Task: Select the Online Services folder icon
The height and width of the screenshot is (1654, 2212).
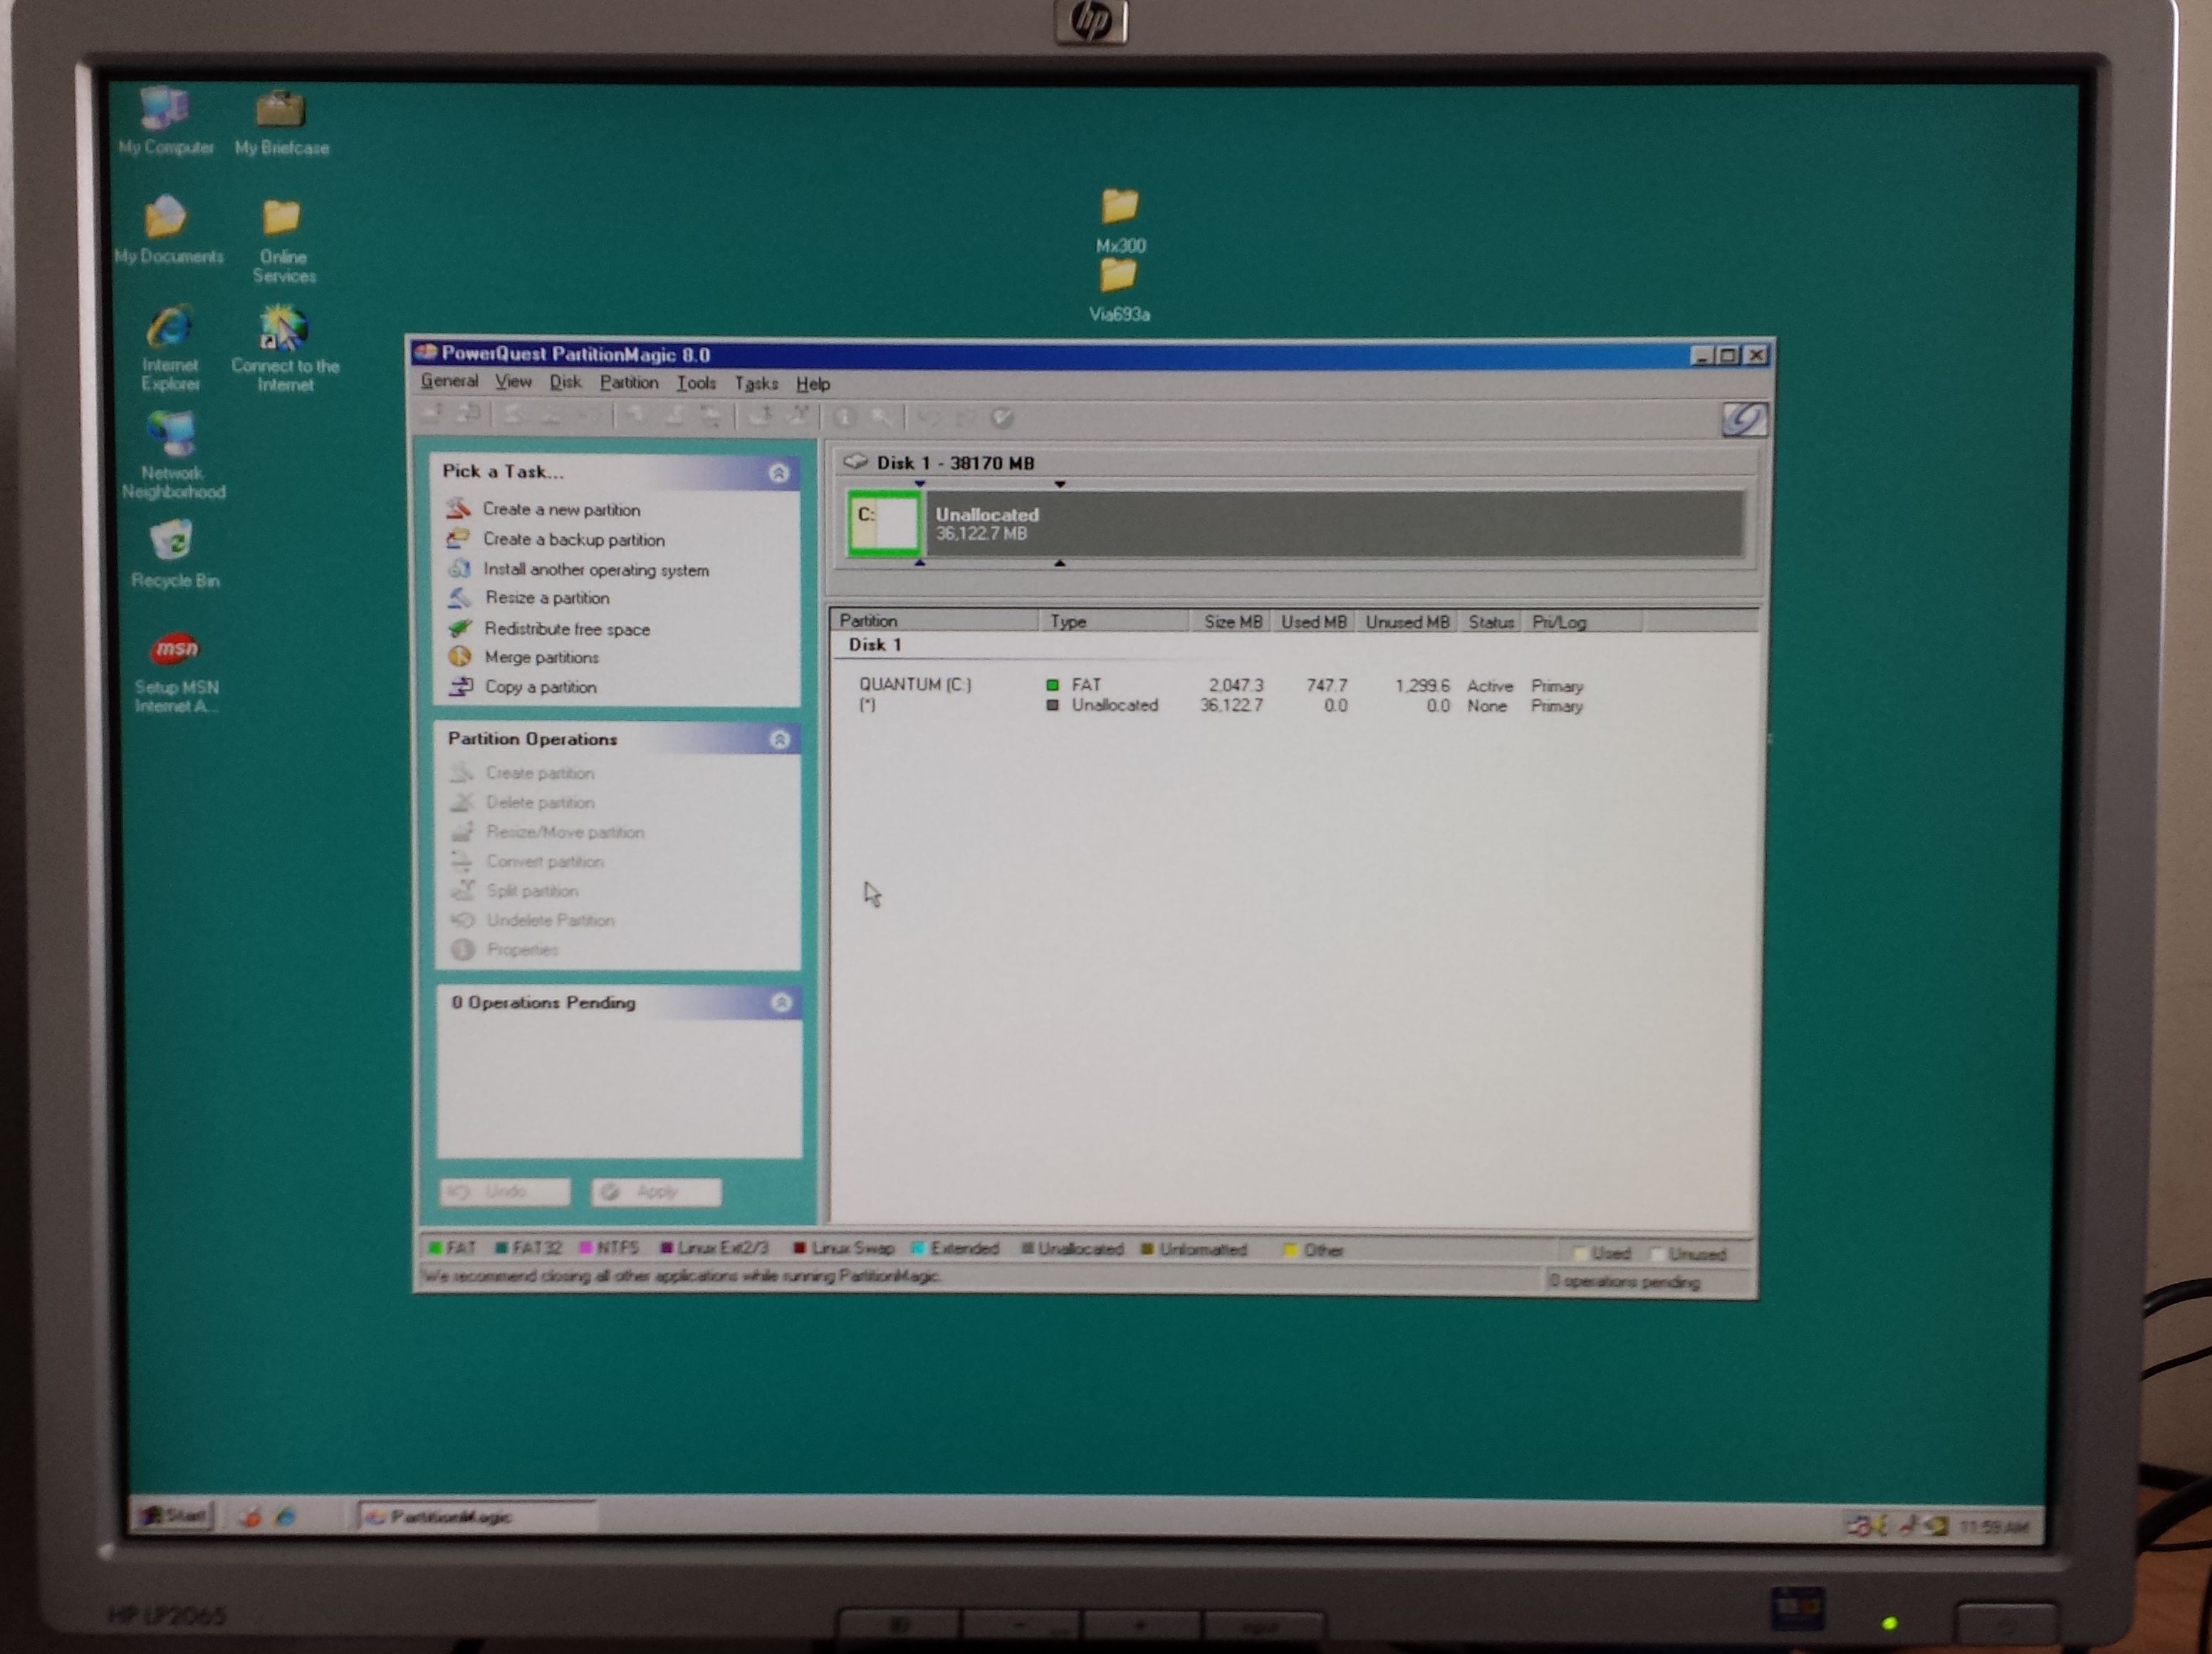Action: point(283,240)
